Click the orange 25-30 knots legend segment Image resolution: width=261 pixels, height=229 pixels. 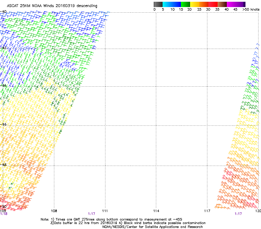click(204, 4)
